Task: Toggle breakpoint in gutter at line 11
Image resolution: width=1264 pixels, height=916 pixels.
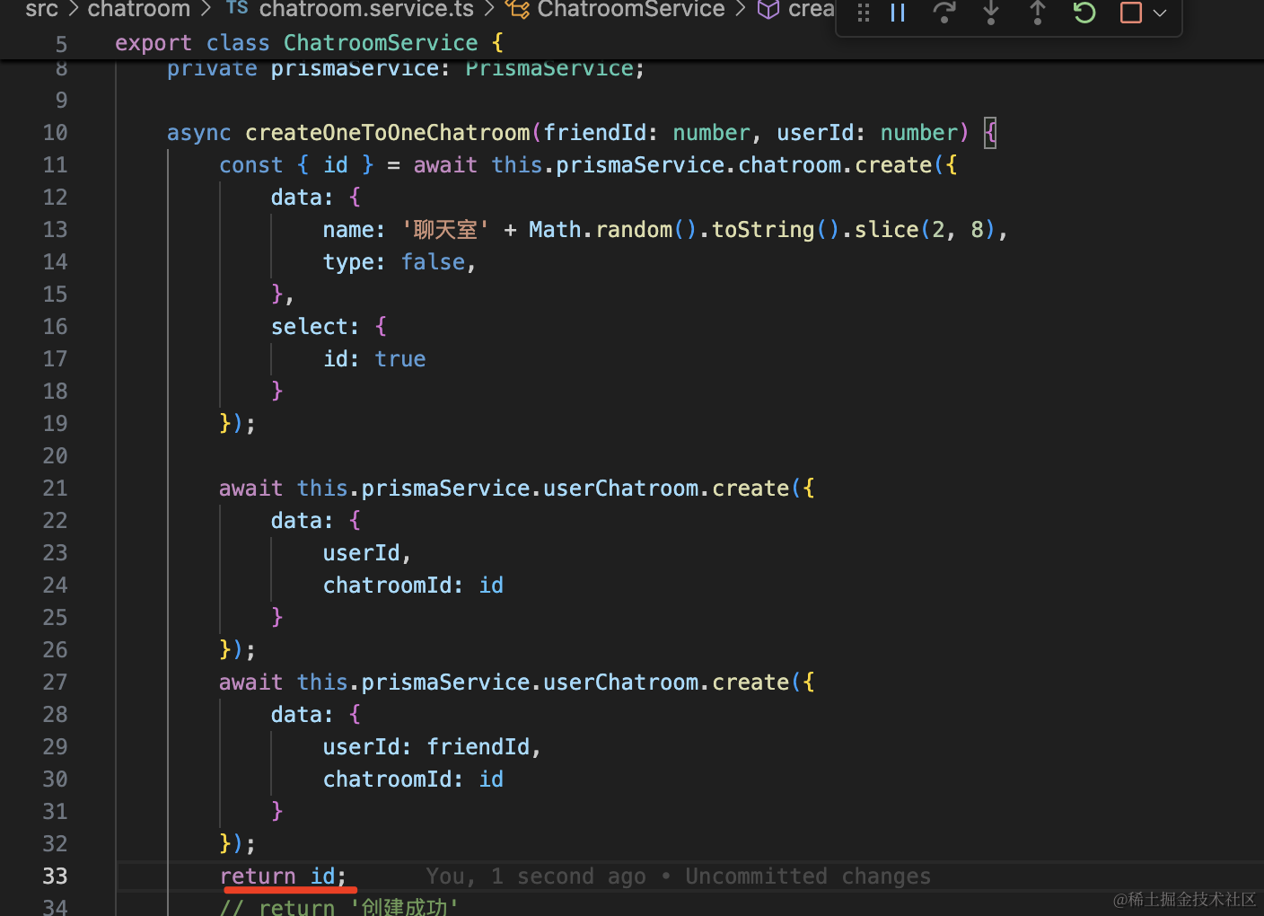Action: [x=18, y=165]
